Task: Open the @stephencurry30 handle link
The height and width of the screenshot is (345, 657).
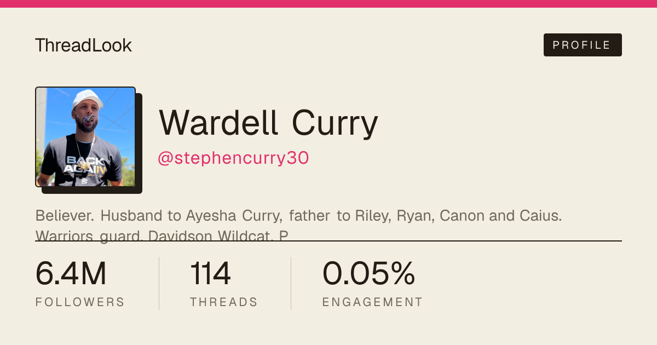Action: click(234, 158)
